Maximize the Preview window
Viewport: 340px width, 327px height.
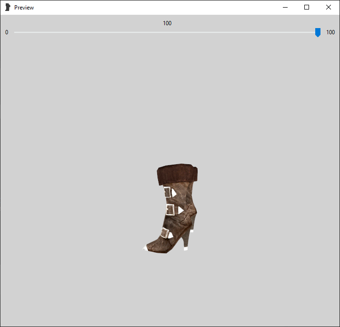(x=307, y=7)
